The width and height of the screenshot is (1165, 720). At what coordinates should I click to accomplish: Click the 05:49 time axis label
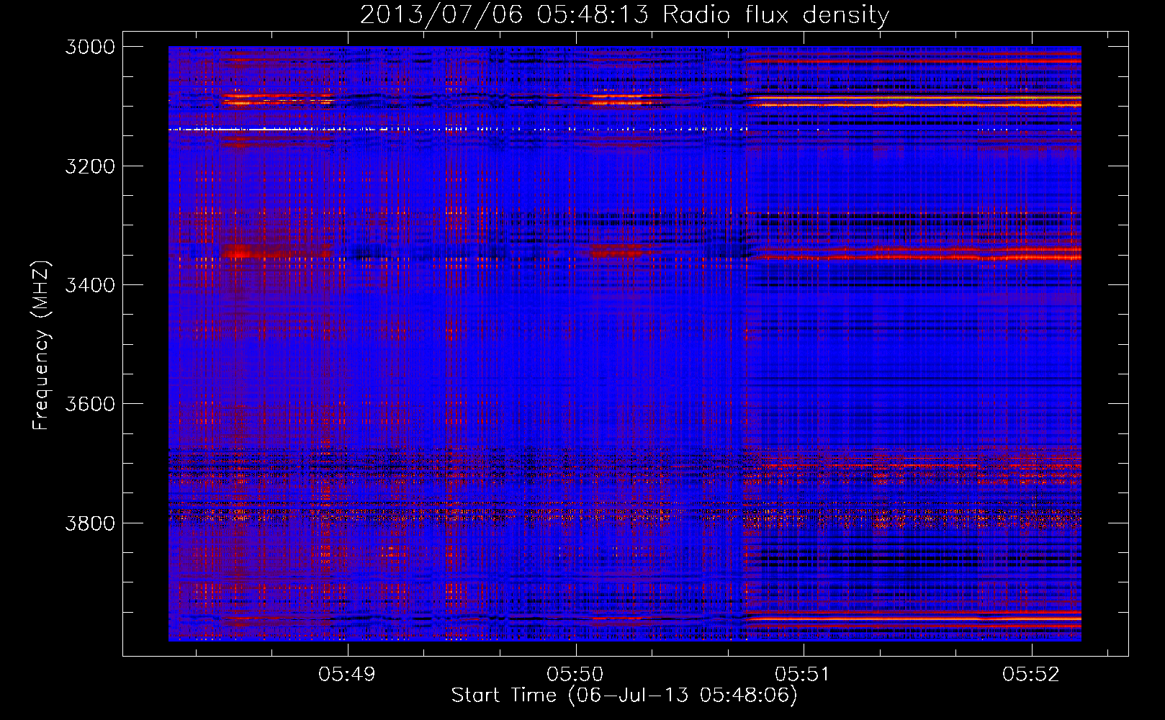pyautogui.click(x=348, y=674)
